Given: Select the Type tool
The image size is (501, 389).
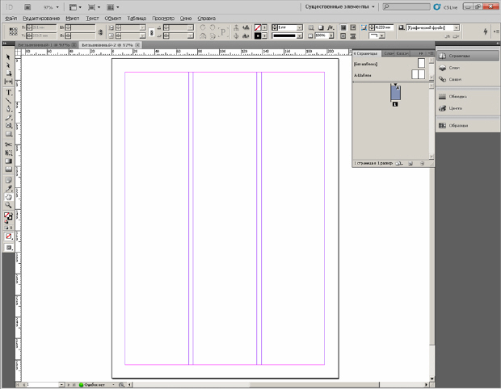Looking at the screenshot, I should tap(8, 93).
